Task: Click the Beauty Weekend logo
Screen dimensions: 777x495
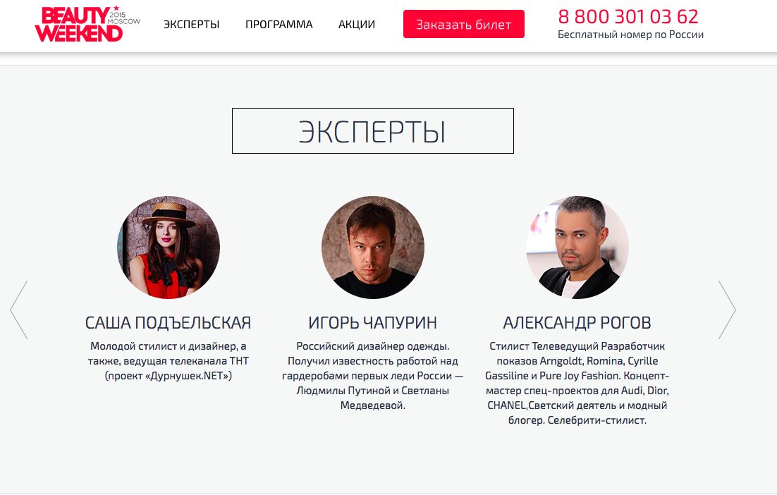Action: (x=87, y=24)
